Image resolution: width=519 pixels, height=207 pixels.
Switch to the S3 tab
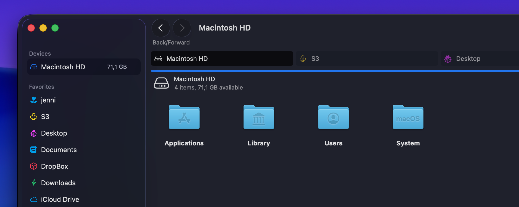click(x=367, y=58)
